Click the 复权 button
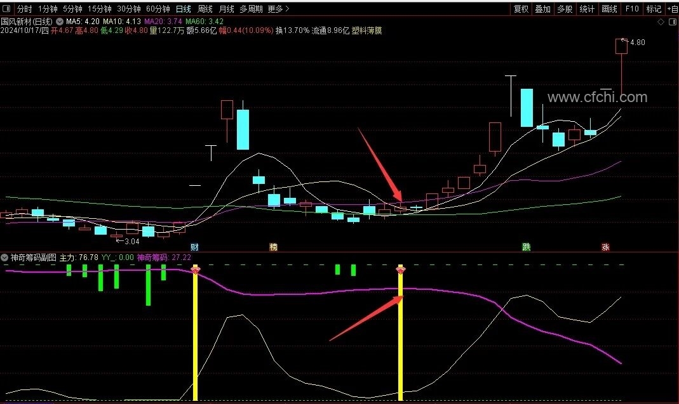The image size is (679, 404). [x=521, y=9]
